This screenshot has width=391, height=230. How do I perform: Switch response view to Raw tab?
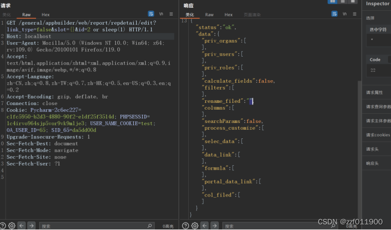209,15
